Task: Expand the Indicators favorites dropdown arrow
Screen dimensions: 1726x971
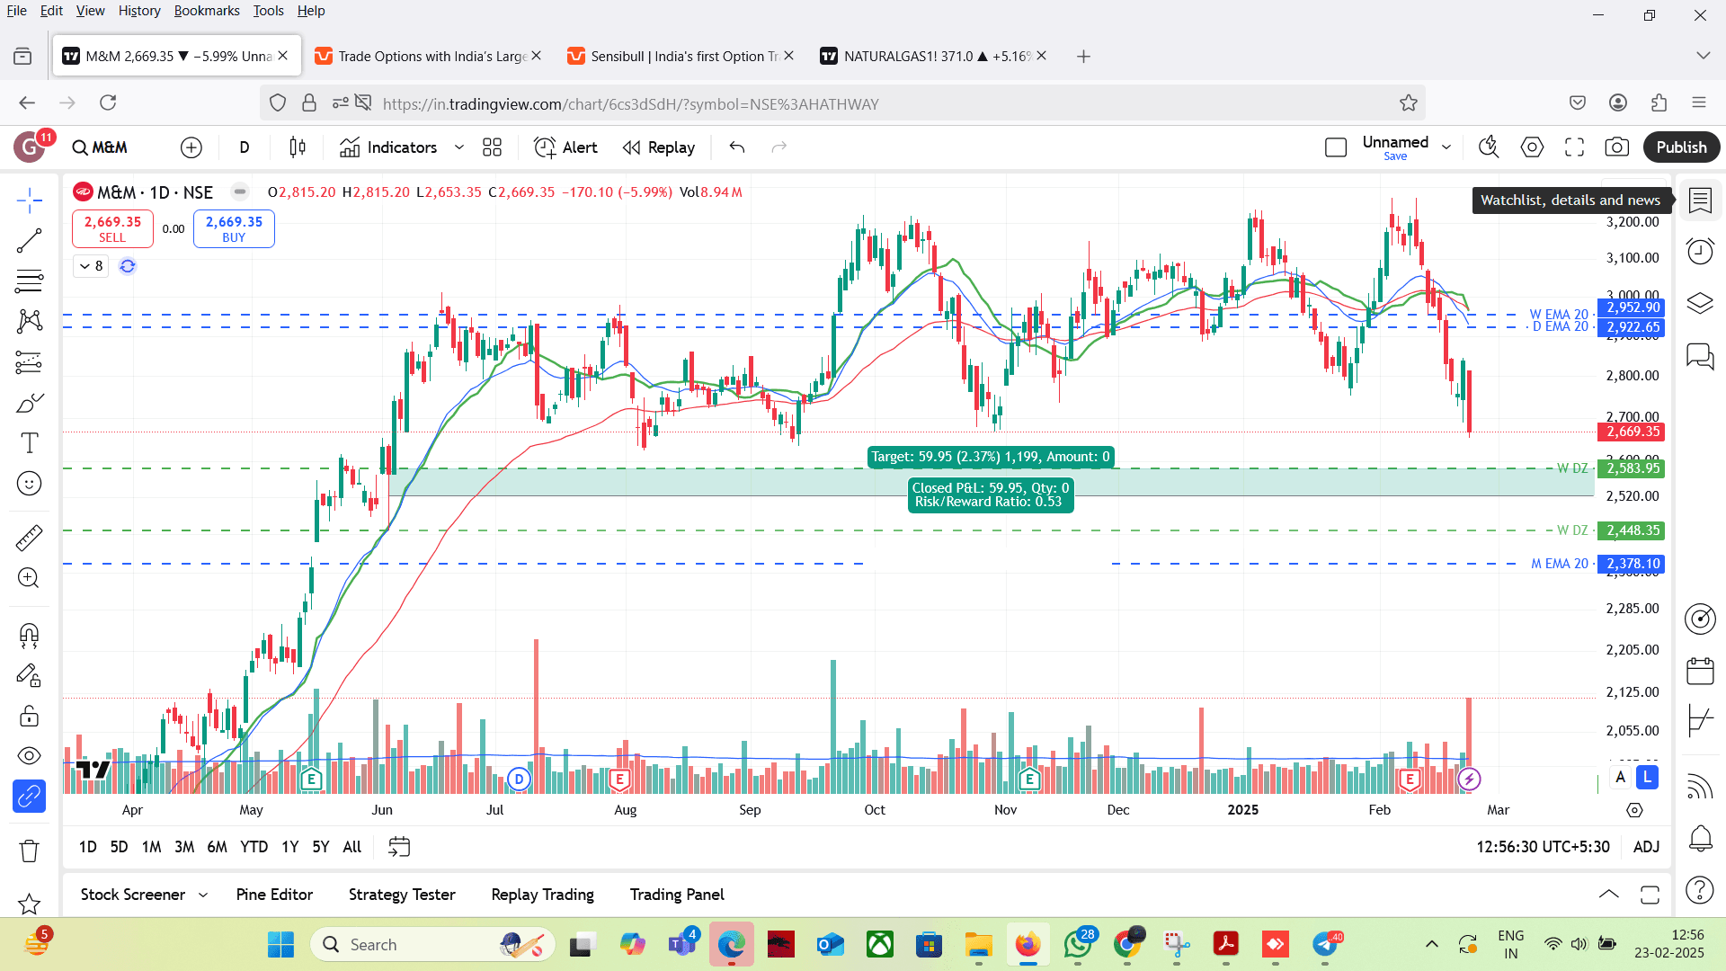Action: coord(459,147)
